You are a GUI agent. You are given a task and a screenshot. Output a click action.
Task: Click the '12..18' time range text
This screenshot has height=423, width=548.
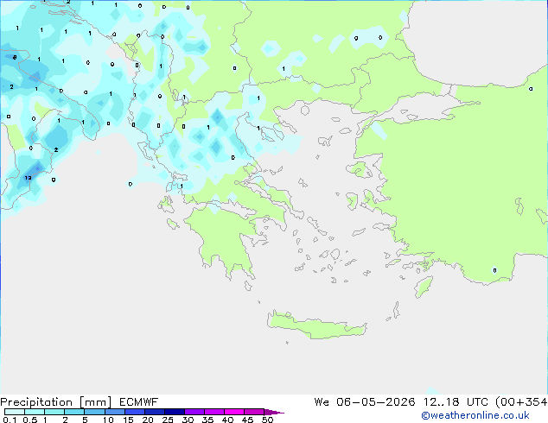[x=441, y=402]
